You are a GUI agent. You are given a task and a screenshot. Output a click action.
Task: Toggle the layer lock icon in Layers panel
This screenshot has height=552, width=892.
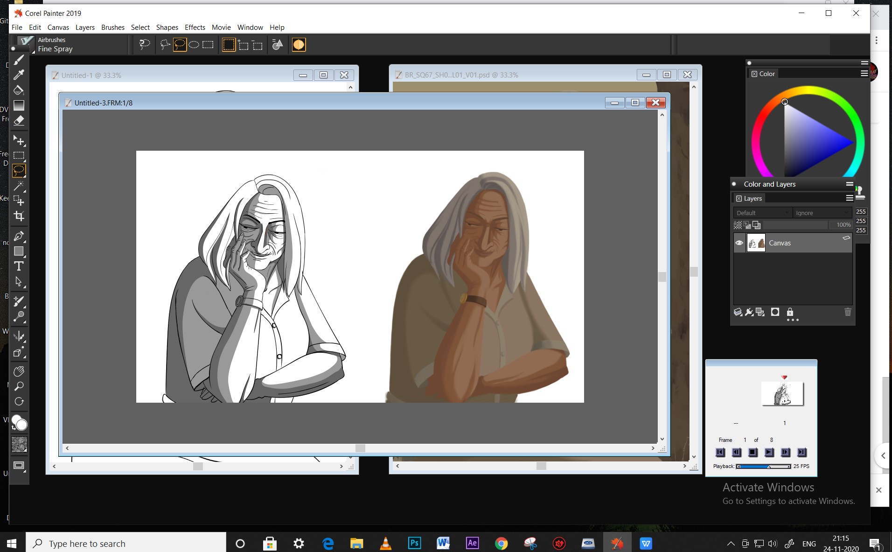(x=790, y=312)
